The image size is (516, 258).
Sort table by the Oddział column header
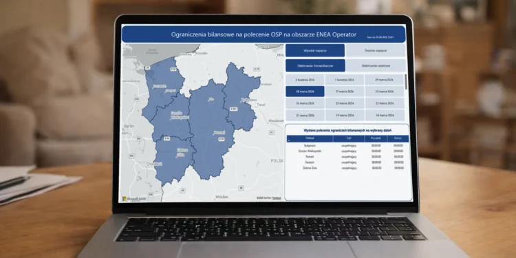click(310, 138)
